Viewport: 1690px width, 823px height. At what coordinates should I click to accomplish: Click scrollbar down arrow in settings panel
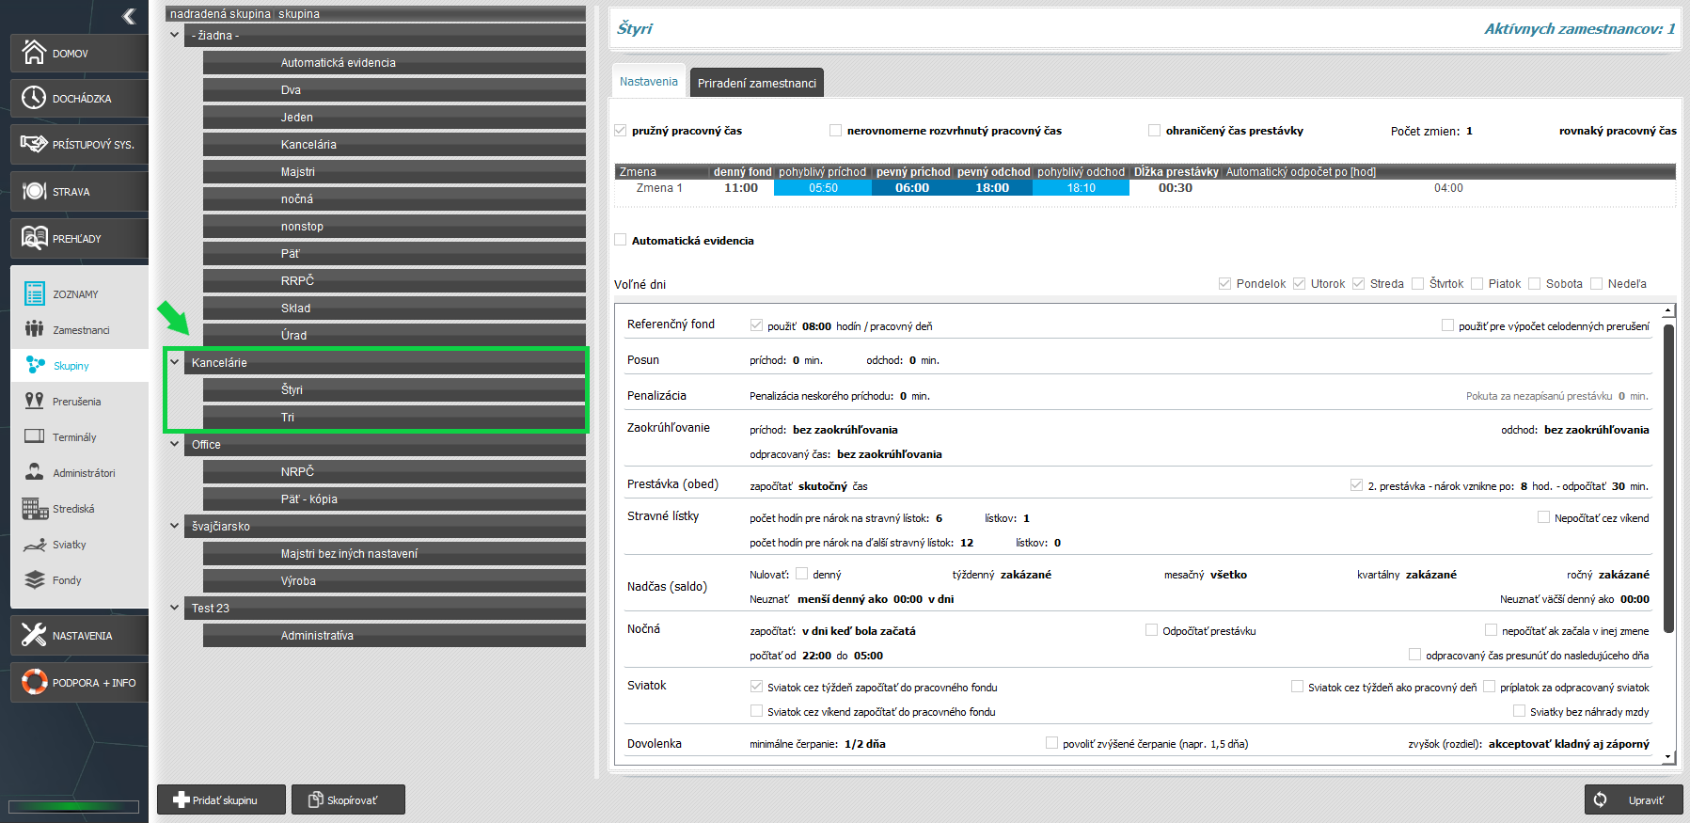coord(1668,755)
